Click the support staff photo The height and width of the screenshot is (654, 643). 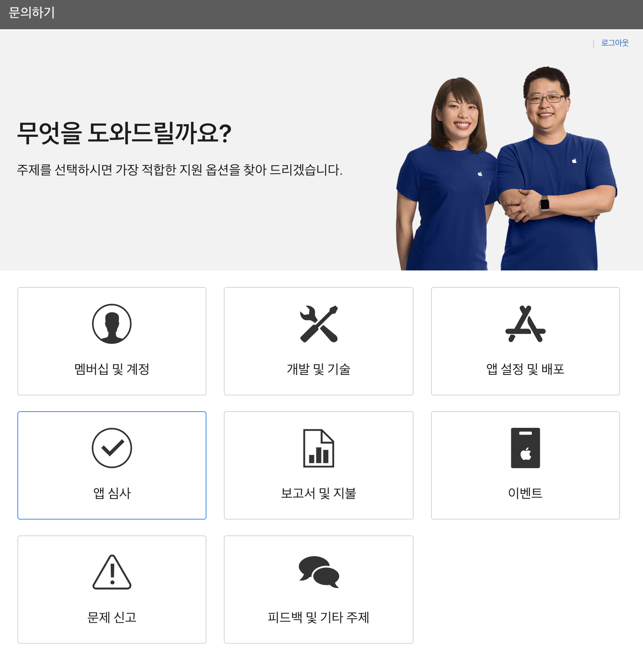[507, 168]
